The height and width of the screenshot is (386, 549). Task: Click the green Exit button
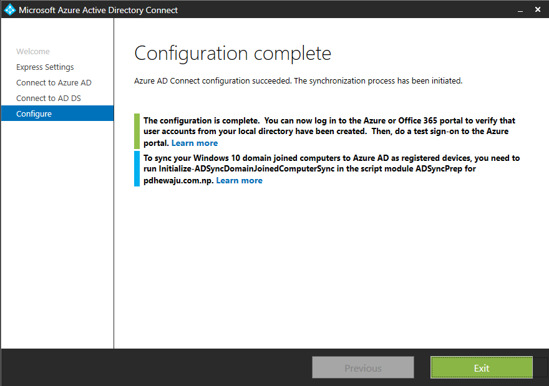tap(482, 367)
